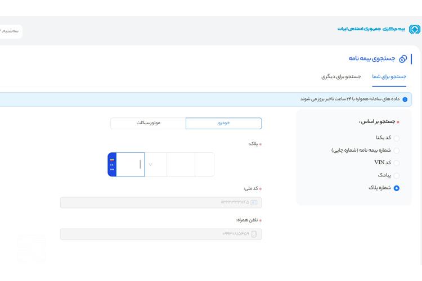
Task: Choose the خودرو vehicle type button
Action: [x=223, y=123]
